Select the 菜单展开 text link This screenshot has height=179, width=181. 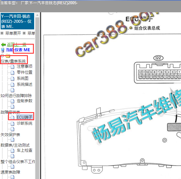(x=13, y=33)
